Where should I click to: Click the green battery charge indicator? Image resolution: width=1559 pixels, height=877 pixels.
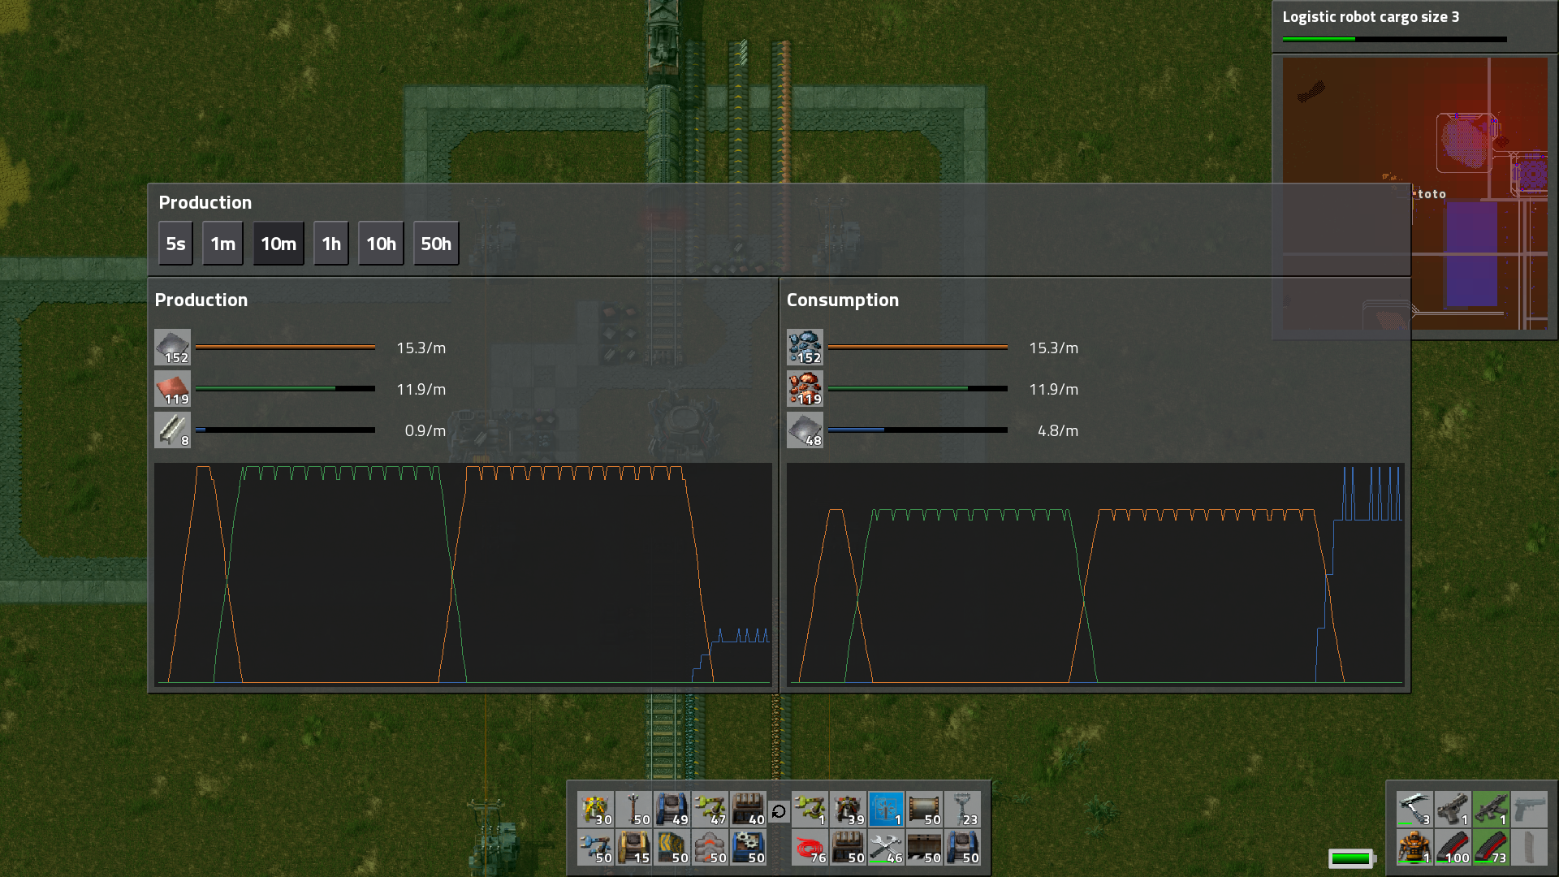[x=1352, y=858]
